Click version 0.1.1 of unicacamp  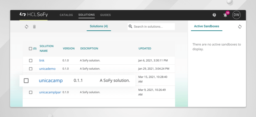[x=78, y=81]
